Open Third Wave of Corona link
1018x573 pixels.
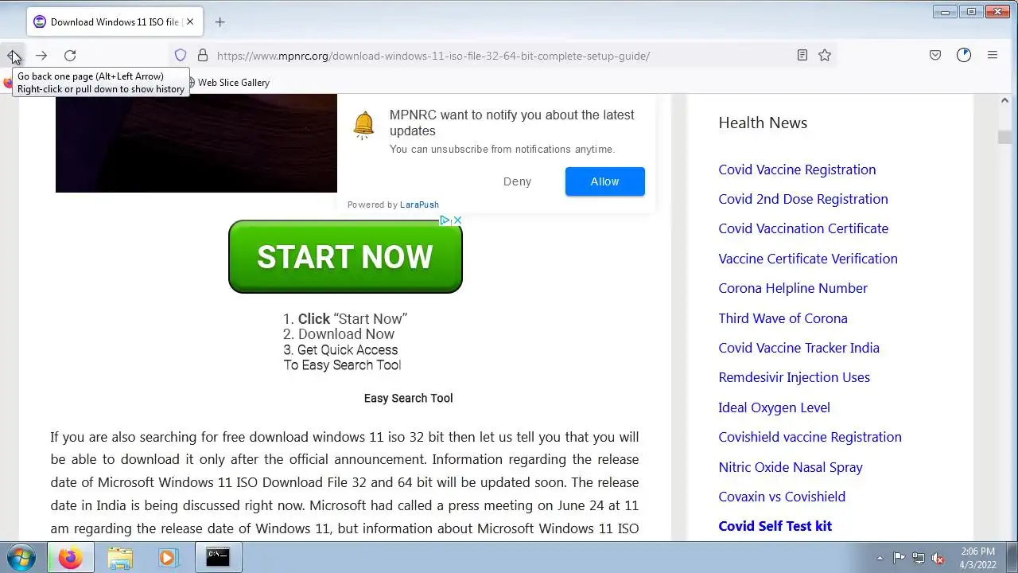tap(783, 318)
